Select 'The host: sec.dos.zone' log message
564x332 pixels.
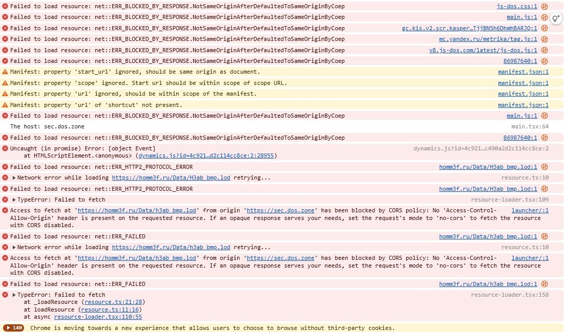point(47,126)
